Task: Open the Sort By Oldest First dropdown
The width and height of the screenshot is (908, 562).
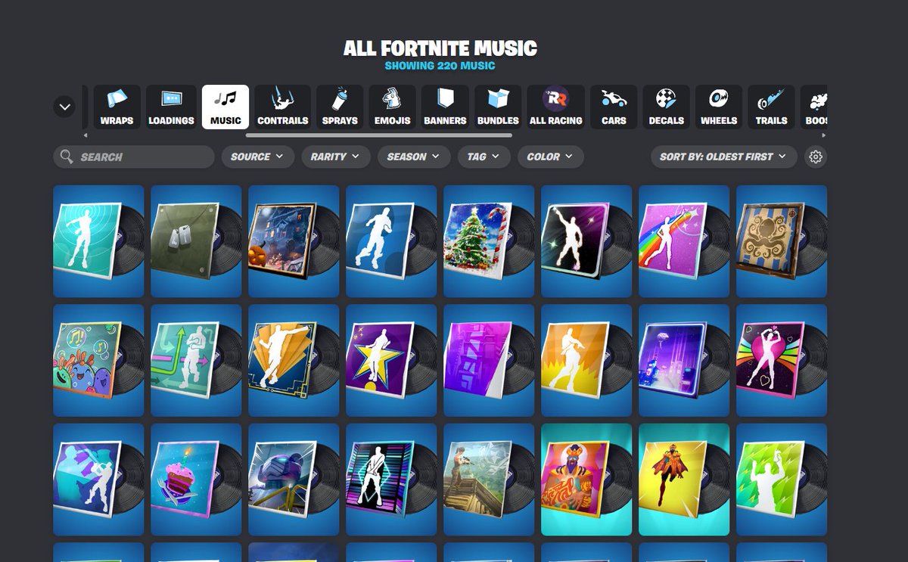Action: [724, 157]
